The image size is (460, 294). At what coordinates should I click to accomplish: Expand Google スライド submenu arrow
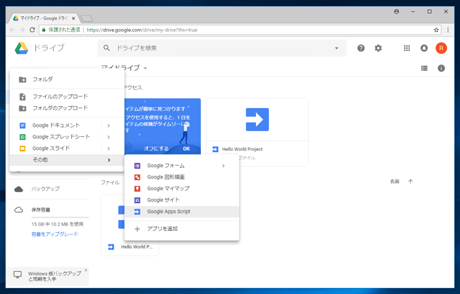pyautogui.click(x=108, y=149)
